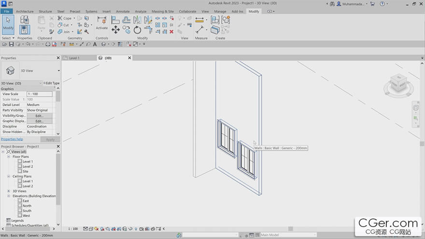The image size is (425, 239).
Task: Open the Architecture ribbon tab
Action: (25, 11)
